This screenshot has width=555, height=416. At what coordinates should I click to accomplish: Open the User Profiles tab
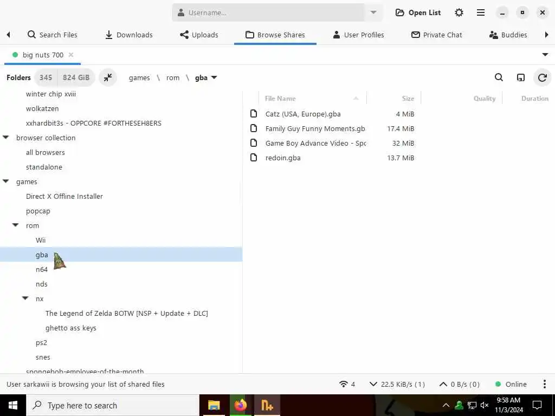pos(359,35)
